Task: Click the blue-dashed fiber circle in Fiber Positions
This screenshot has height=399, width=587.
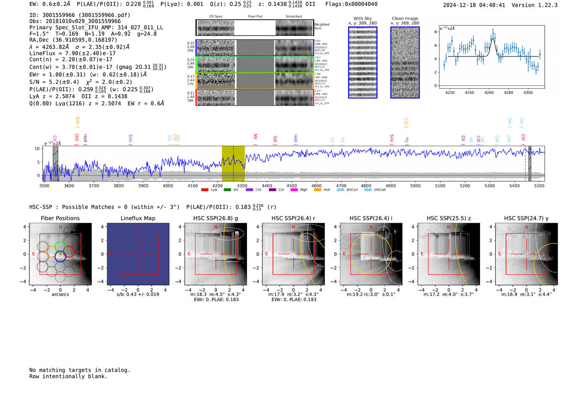Action: (x=60, y=256)
